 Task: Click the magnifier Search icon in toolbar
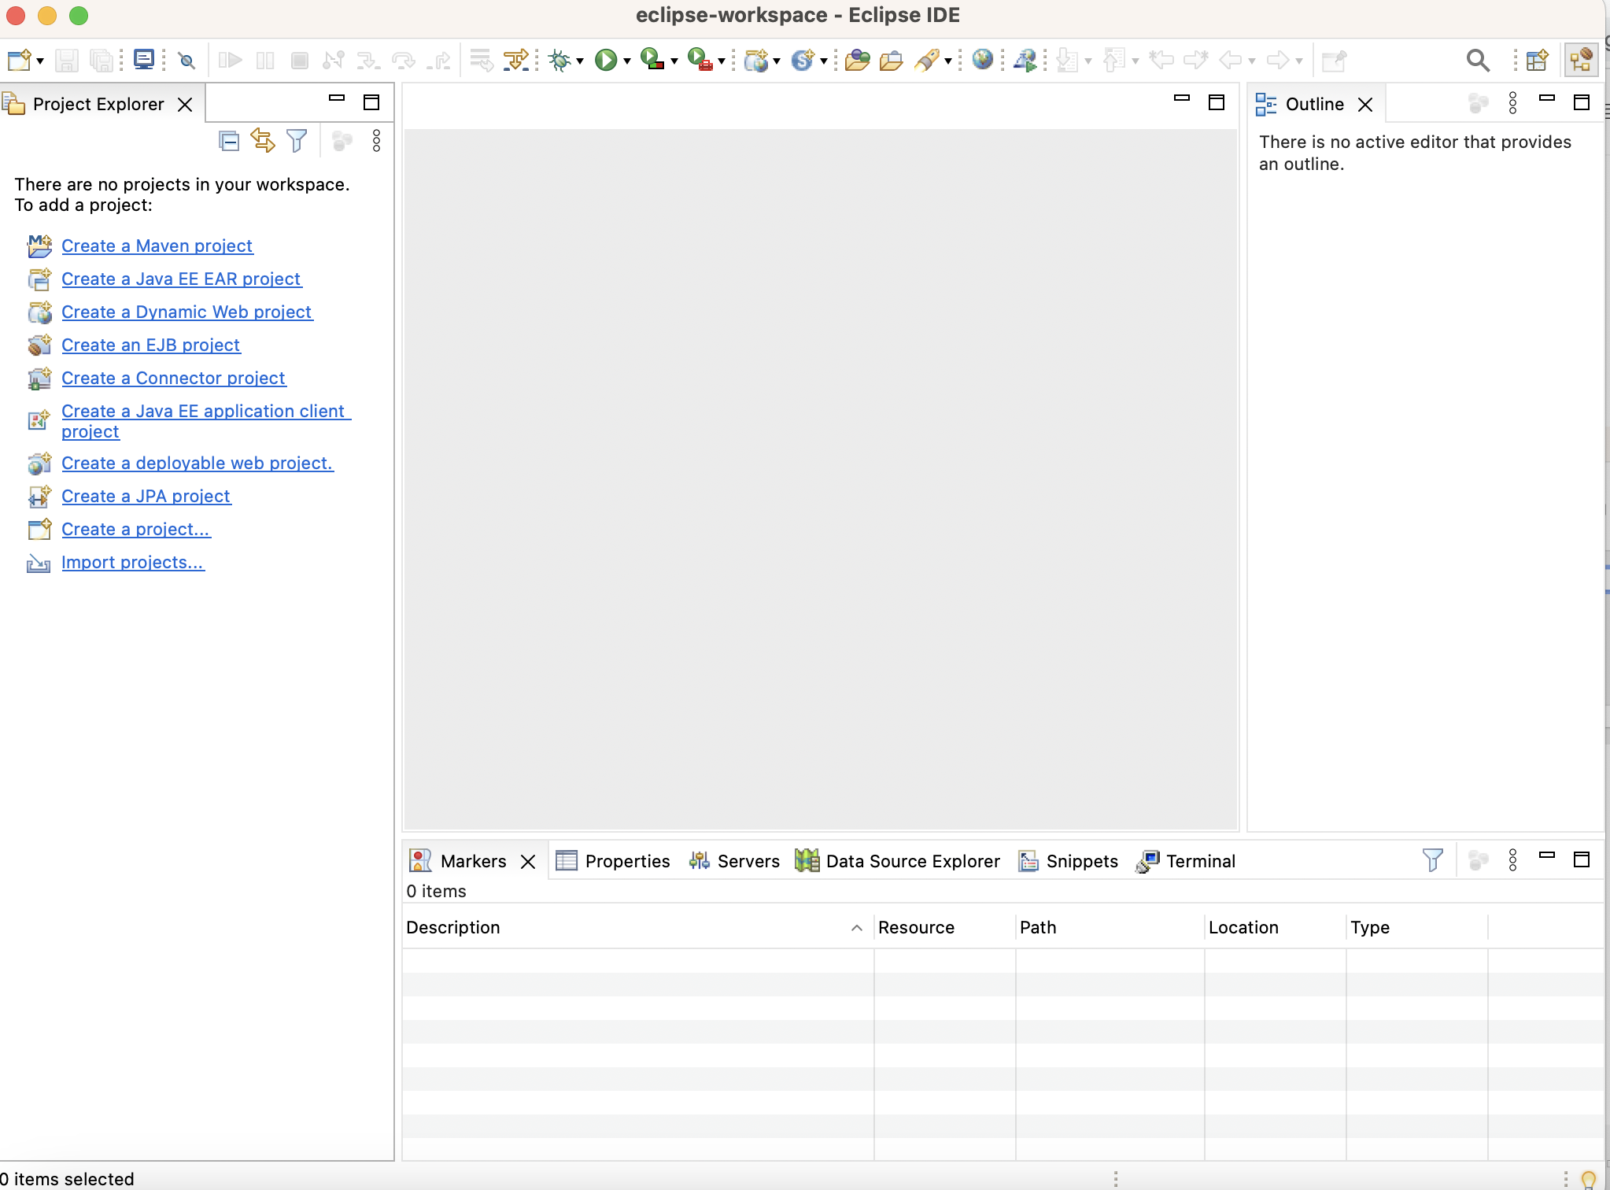(1479, 60)
